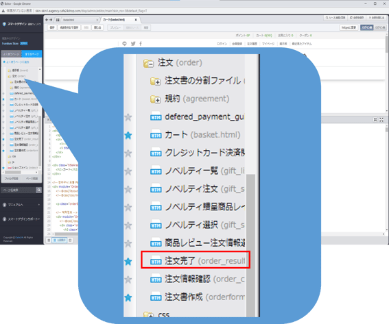This screenshot has width=389, height=324.
Task: Click the スマートデザイン shield logo
Action: click(x=4, y=24)
